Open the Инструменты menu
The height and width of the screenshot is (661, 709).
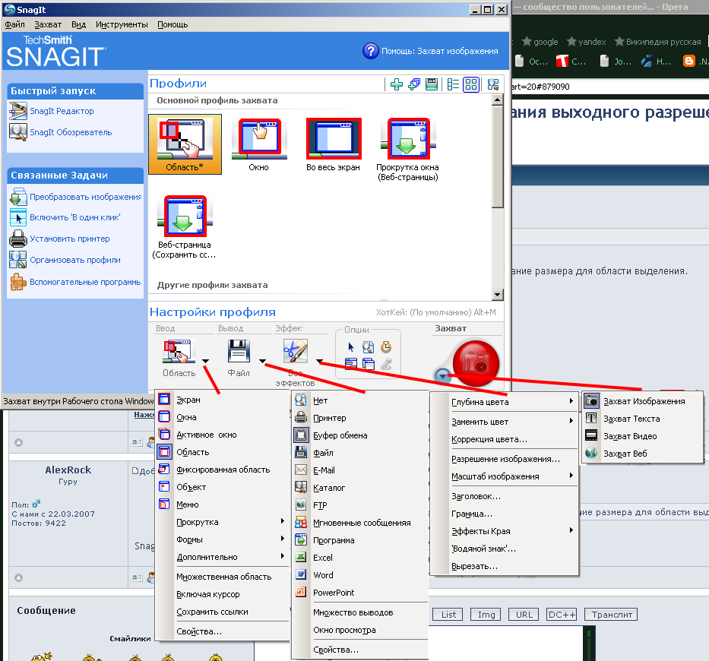tap(122, 24)
